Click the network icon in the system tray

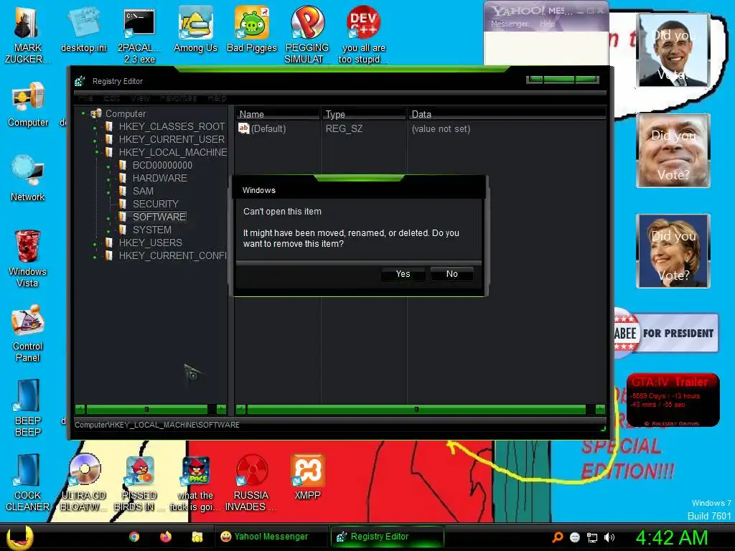592,537
